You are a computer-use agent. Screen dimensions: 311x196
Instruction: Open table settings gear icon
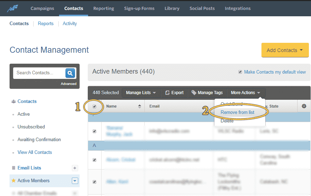[x=304, y=106]
